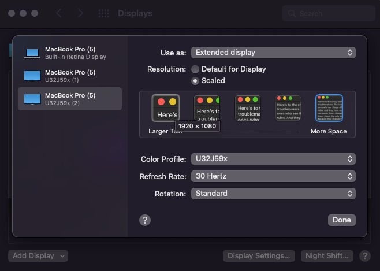This screenshot has height=271, width=380.
Task: Select the Default for Display resolution option
Action: (195, 69)
